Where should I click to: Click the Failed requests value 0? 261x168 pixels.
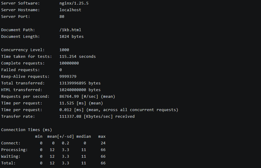click(61, 70)
